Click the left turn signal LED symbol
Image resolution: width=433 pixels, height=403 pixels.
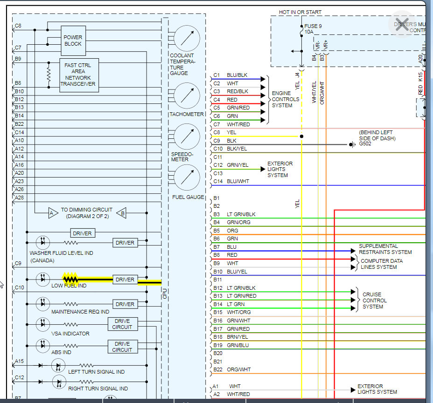58,366
